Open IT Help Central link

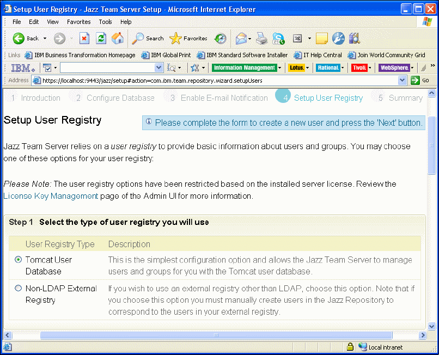coord(318,55)
